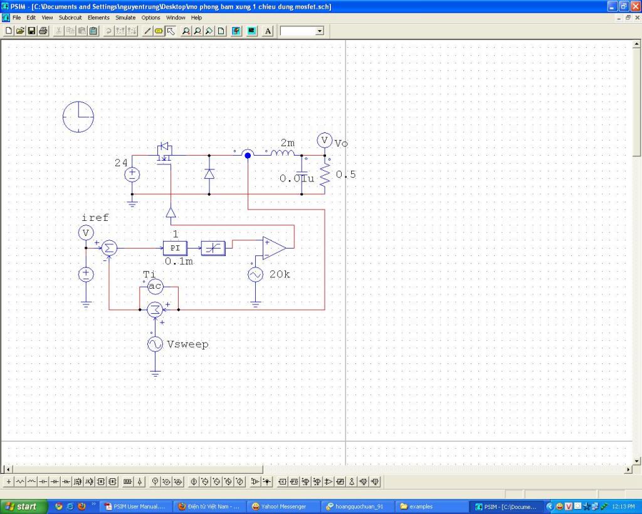Open the Subcircuit menu
This screenshot has width=642, height=514.
[x=70, y=18]
